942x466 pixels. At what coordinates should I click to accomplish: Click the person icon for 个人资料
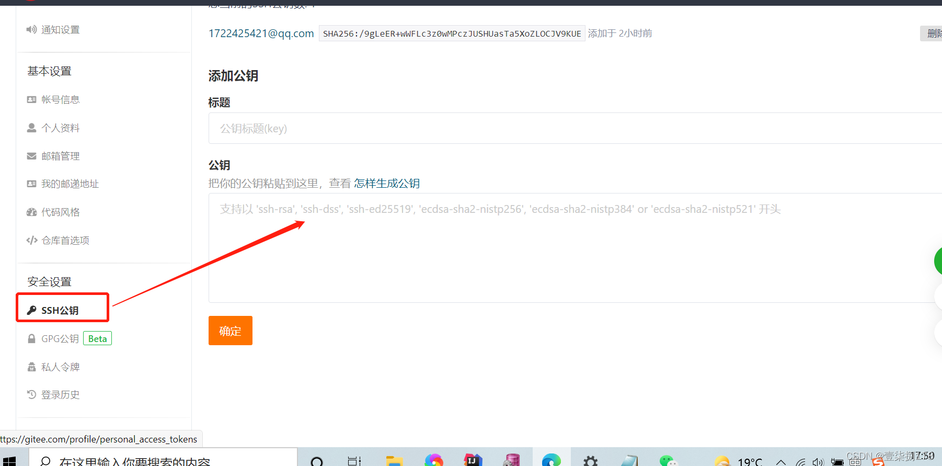click(x=31, y=128)
